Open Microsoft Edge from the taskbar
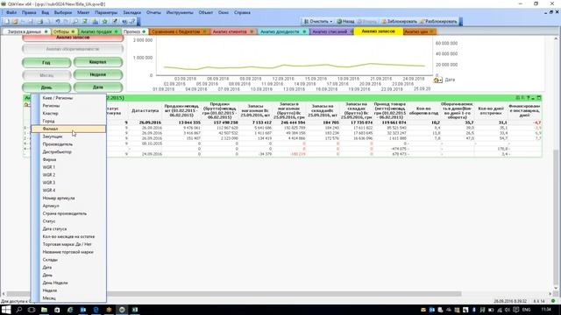Image resolution: width=561 pixels, height=315 pixels. (96, 310)
